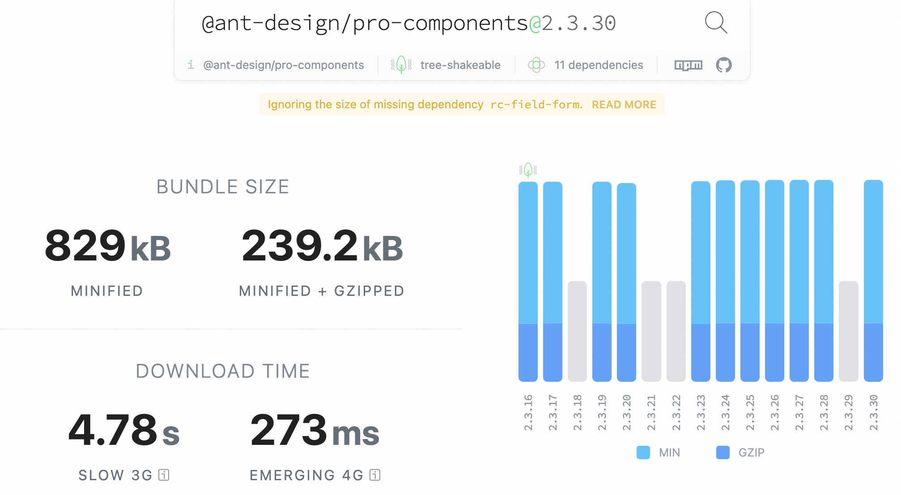This screenshot has height=495, width=901.
Task: Select the 2.3.19 version bar
Action: coord(602,281)
